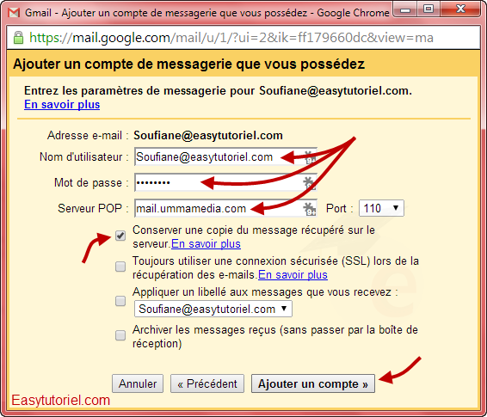Maximize the Chrome popup window
Screen dimensions: 487x417
click(428, 9)
